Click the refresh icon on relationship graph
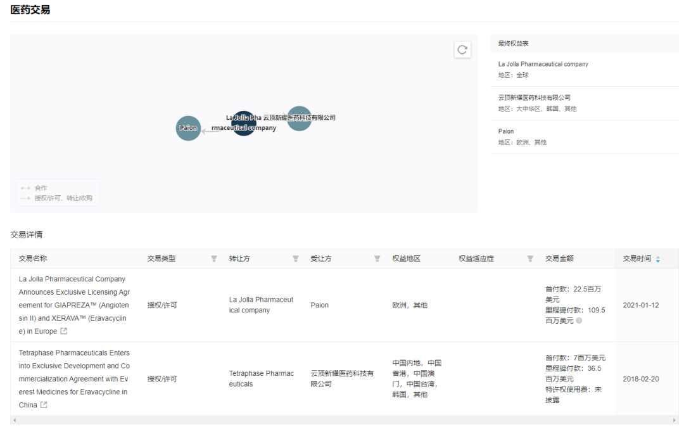Image resolution: width=684 pixels, height=429 pixels. click(462, 50)
